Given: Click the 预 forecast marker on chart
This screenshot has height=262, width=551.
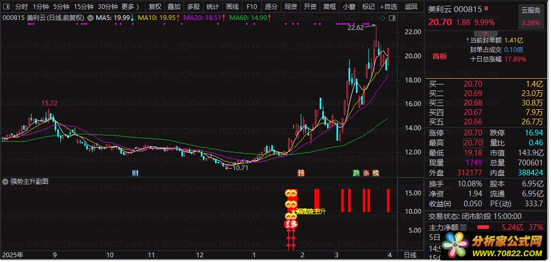Looking at the screenshot, I should [x=301, y=173].
